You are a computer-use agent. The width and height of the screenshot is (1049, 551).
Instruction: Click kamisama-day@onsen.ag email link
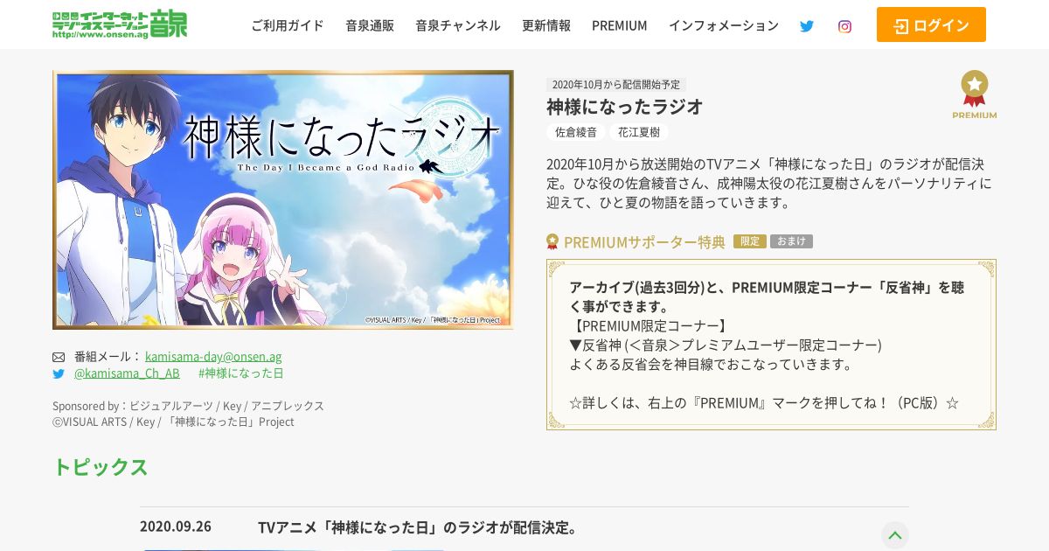[213, 357]
